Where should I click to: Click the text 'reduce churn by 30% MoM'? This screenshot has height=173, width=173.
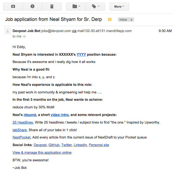pyautogui.click(x=33, y=107)
